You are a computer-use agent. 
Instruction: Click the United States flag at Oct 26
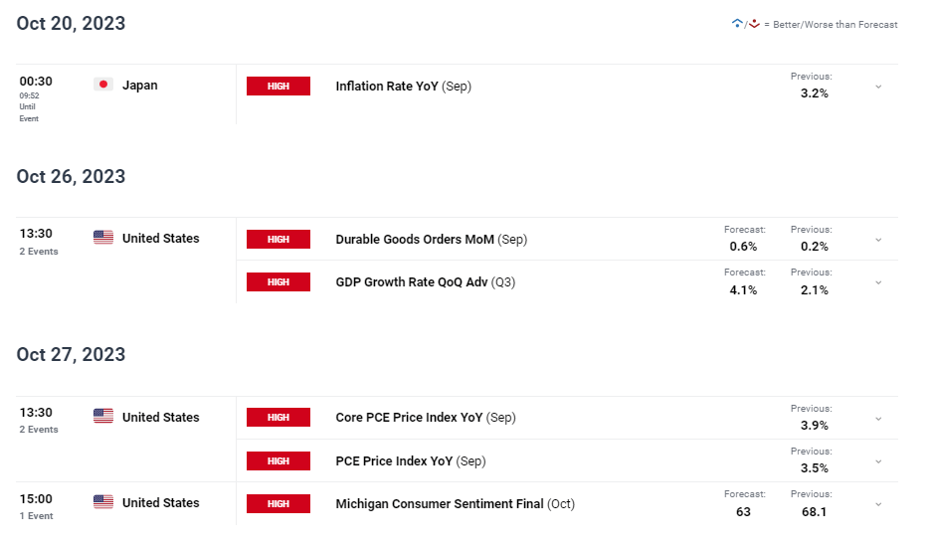[103, 238]
